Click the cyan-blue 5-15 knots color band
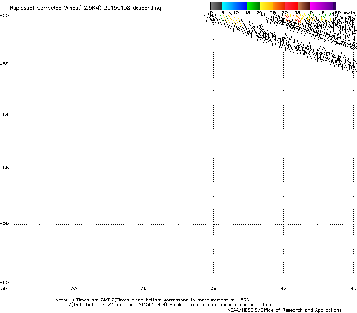Viewport: 357px width, 313px height. 235,6
